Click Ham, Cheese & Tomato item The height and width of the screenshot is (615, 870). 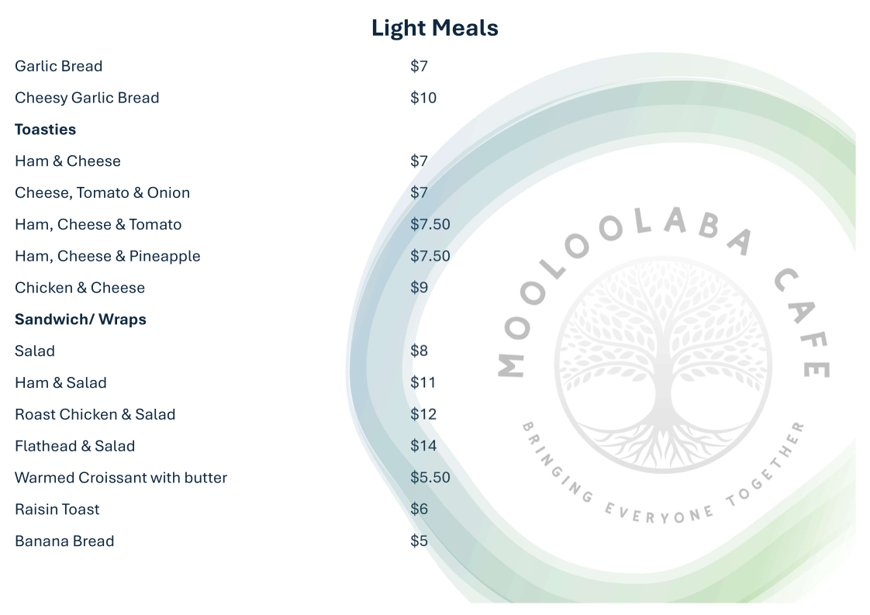click(x=98, y=225)
